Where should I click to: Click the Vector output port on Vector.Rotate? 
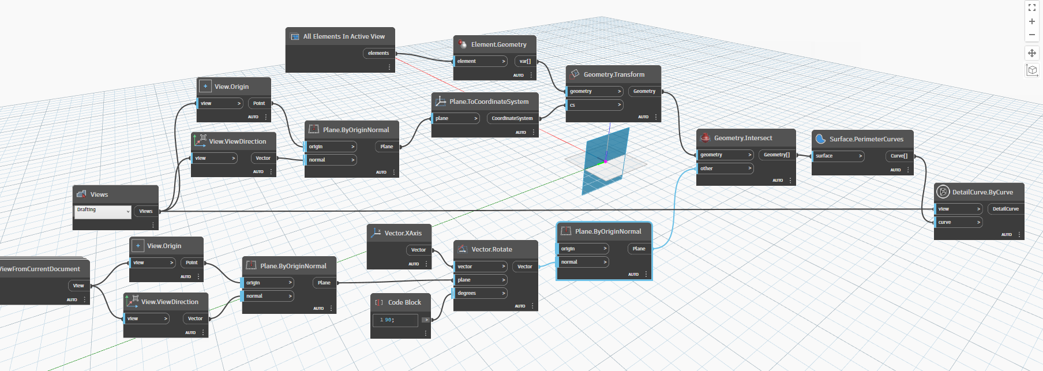pos(525,267)
